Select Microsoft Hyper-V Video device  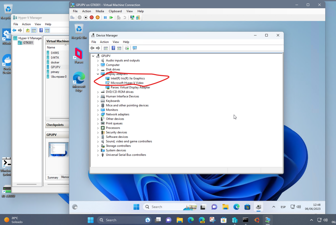(x=127, y=83)
